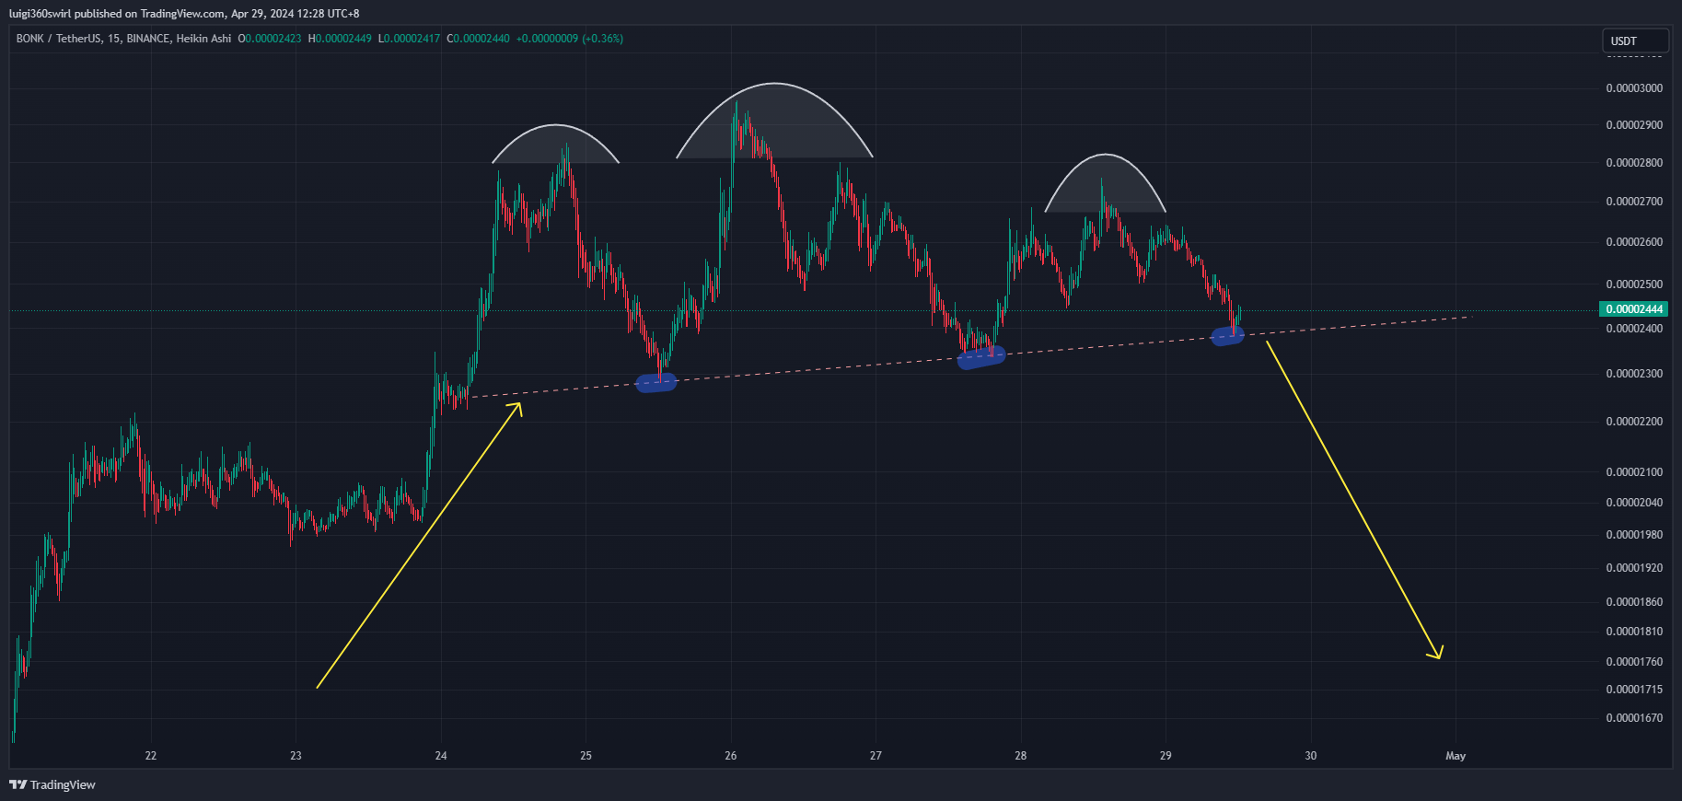Open the USDT currency selector

[1635, 41]
